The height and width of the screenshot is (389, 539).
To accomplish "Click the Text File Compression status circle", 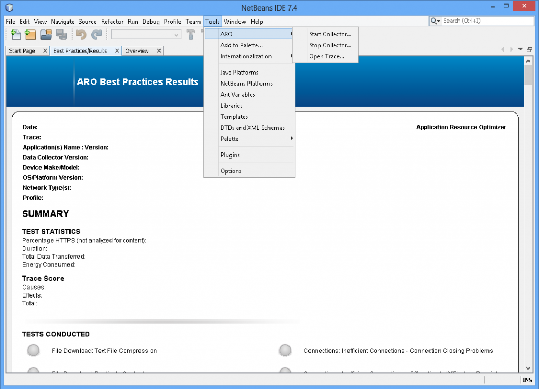I will coord(34,351).
